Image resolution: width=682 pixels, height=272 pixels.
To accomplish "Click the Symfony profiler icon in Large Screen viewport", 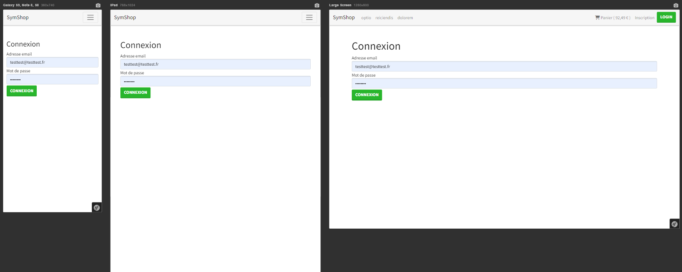I will tap(674, 224).
